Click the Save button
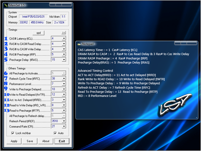 click(x=30, y=141)
